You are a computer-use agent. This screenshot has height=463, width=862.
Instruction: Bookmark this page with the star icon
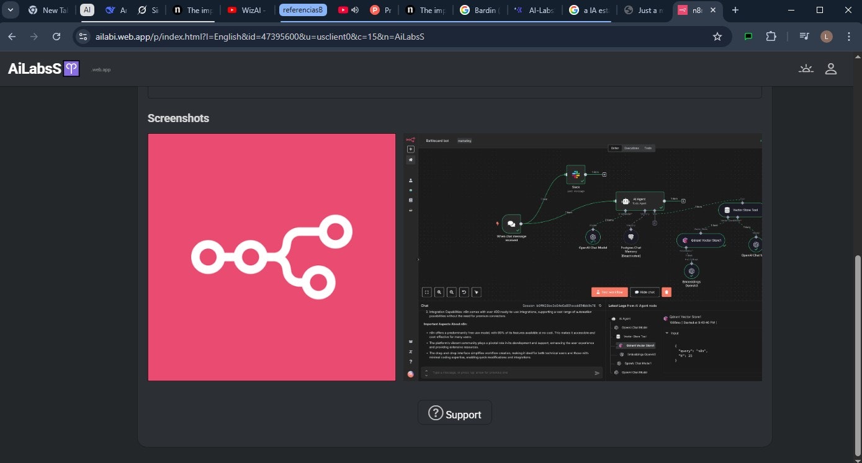717,37
